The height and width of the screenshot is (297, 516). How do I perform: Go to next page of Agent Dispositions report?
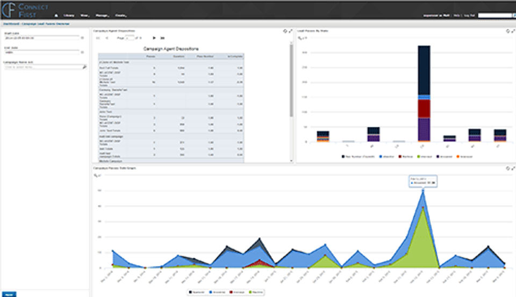[x=154, y=38]
